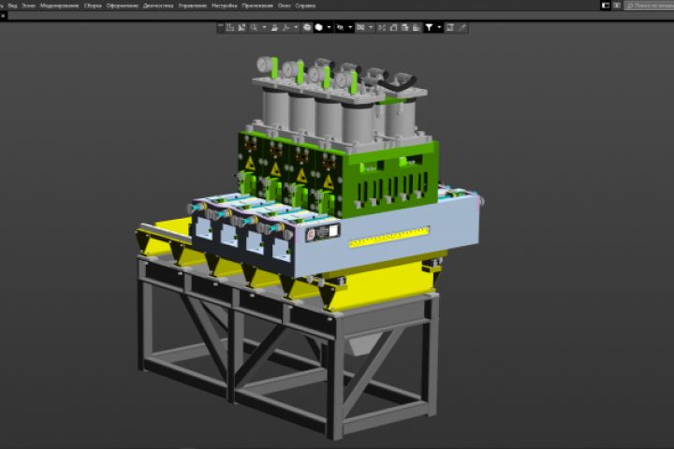The image size is (674, 449).
Task: Click the coordinate system orientation icon
Action: click(230, 27)
